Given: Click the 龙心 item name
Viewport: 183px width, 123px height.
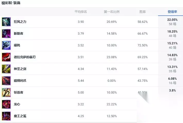Looking at the screenshot, I should (x=17, y=104).
